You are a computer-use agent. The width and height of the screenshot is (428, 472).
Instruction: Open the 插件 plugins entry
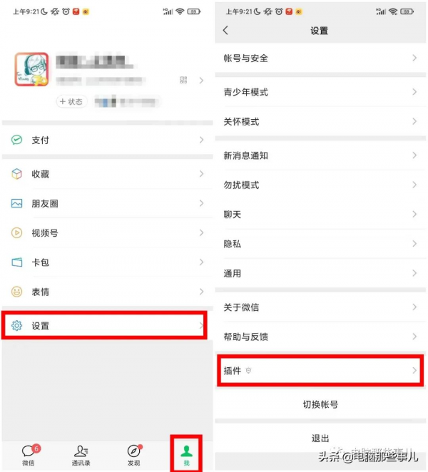coord(320,370)
